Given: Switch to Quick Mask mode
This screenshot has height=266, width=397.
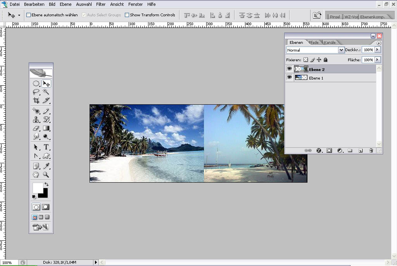Looking at the screenshot, I should tap(46, 207).
